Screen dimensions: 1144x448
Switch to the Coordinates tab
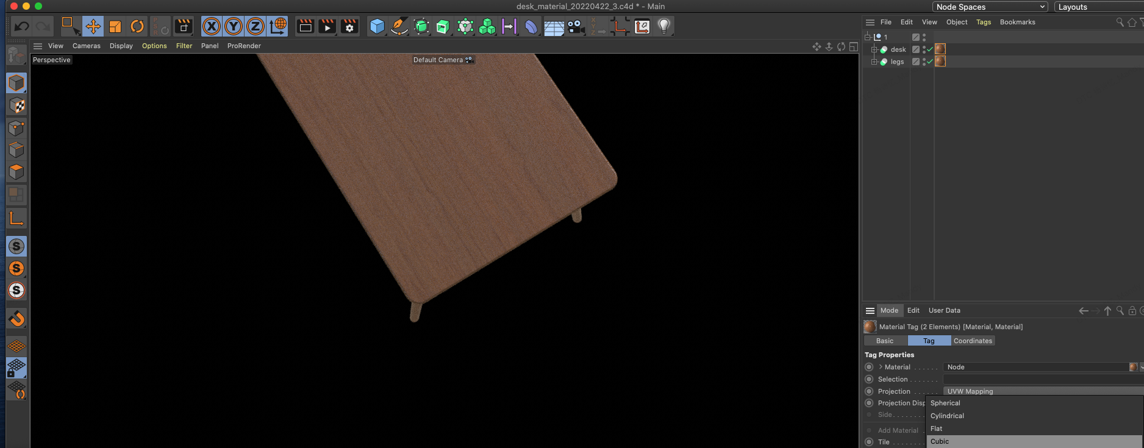point(973,341)
